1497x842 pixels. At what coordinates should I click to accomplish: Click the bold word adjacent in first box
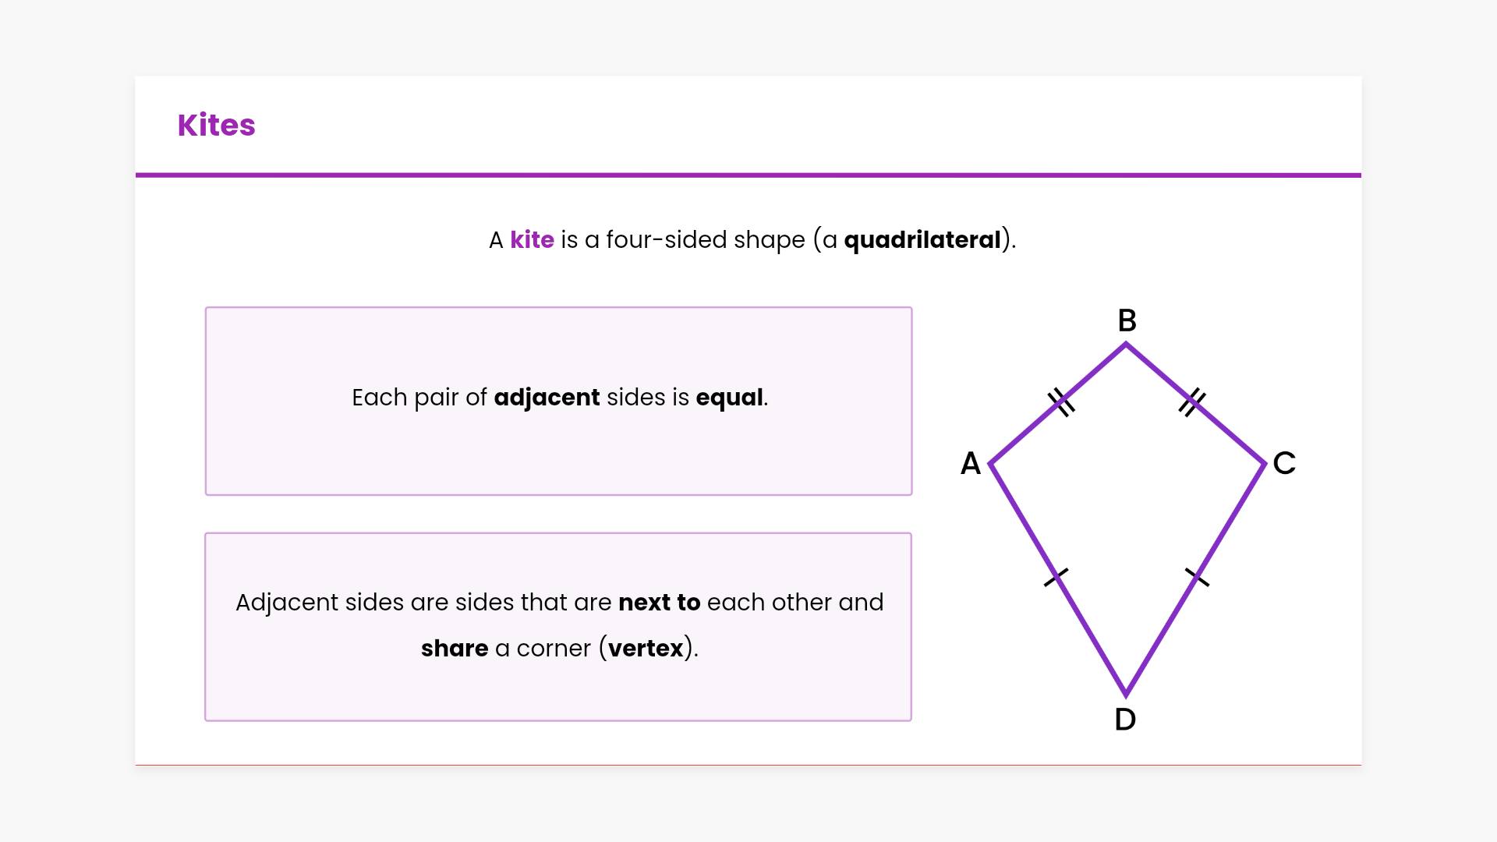(547, 398)
